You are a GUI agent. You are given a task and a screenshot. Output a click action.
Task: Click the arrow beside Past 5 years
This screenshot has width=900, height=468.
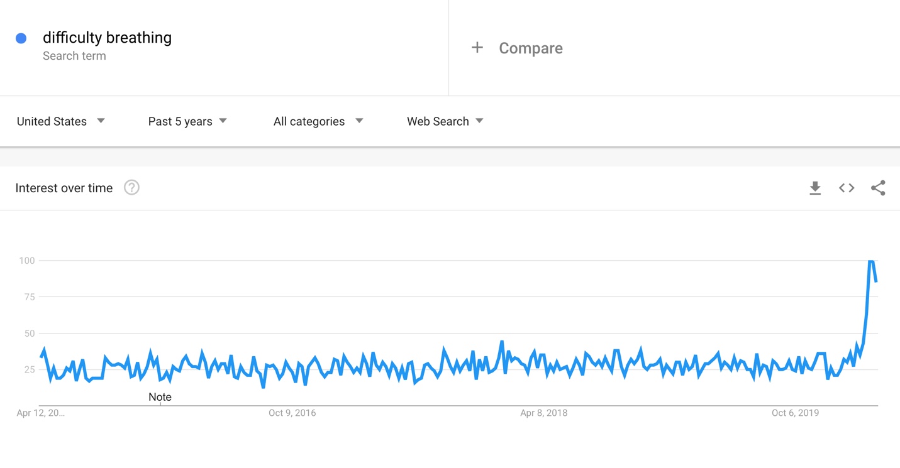click(x=223, y=121)
